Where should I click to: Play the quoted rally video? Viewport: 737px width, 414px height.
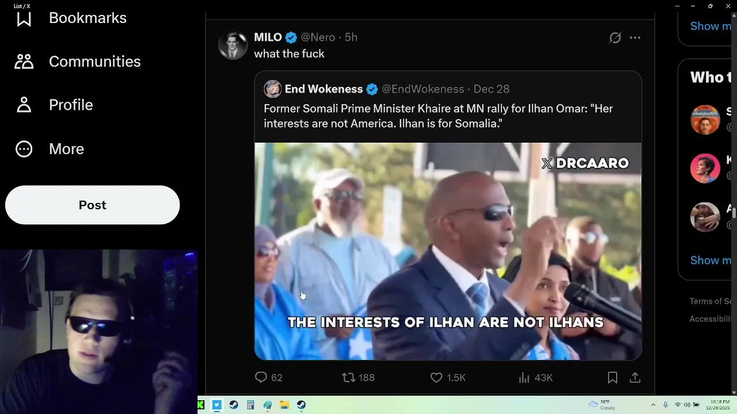click(x=448, y=251)
